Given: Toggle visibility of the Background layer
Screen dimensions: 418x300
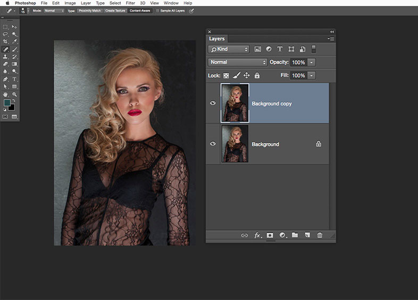Looking at the screenshot, I should pos(213,144).
